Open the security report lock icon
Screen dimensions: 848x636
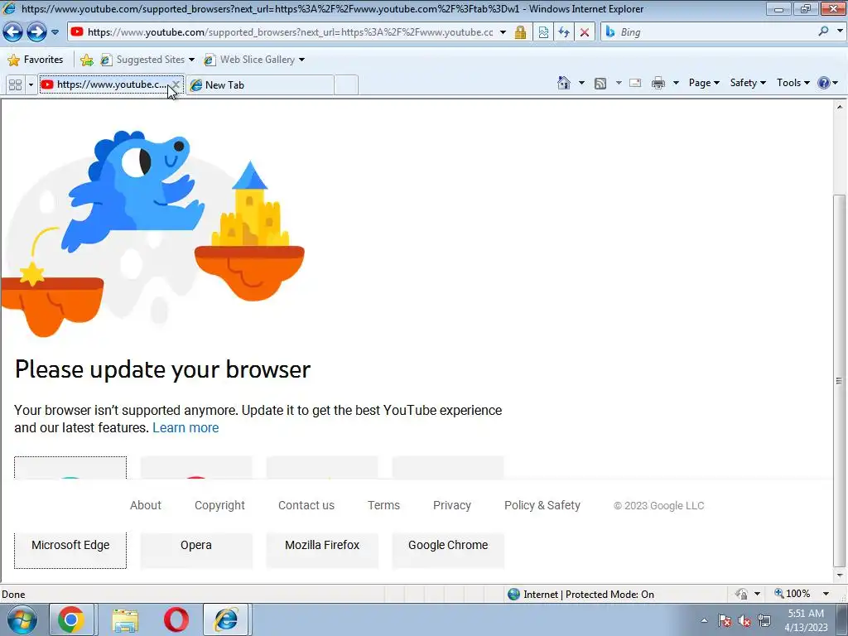click(x=520, y=32)
